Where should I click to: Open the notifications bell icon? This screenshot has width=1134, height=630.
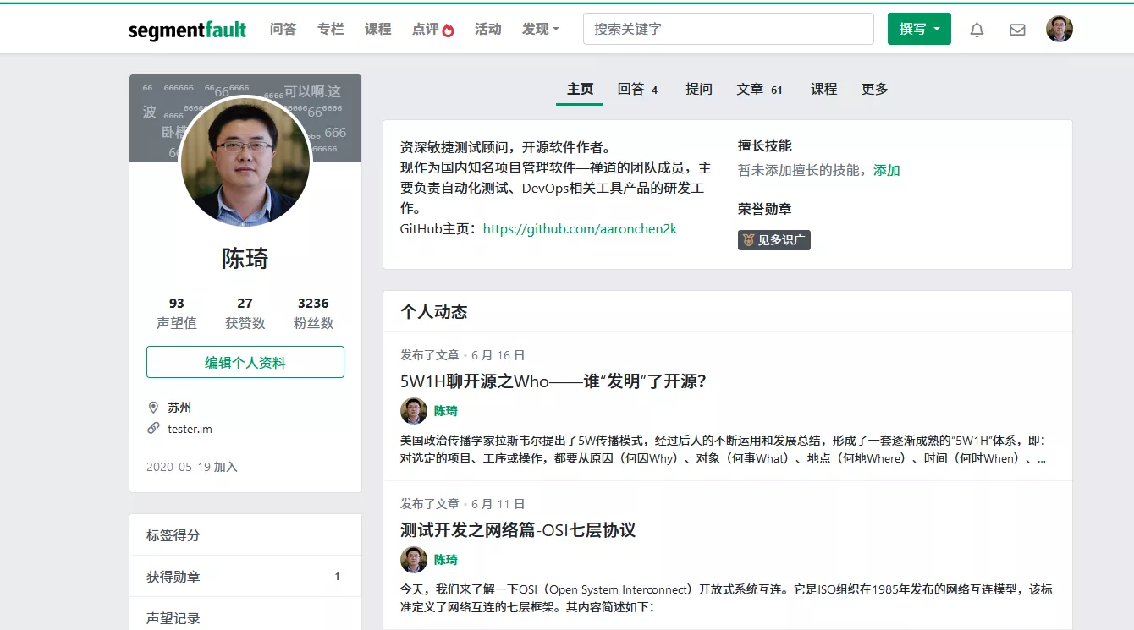[977, 30]
